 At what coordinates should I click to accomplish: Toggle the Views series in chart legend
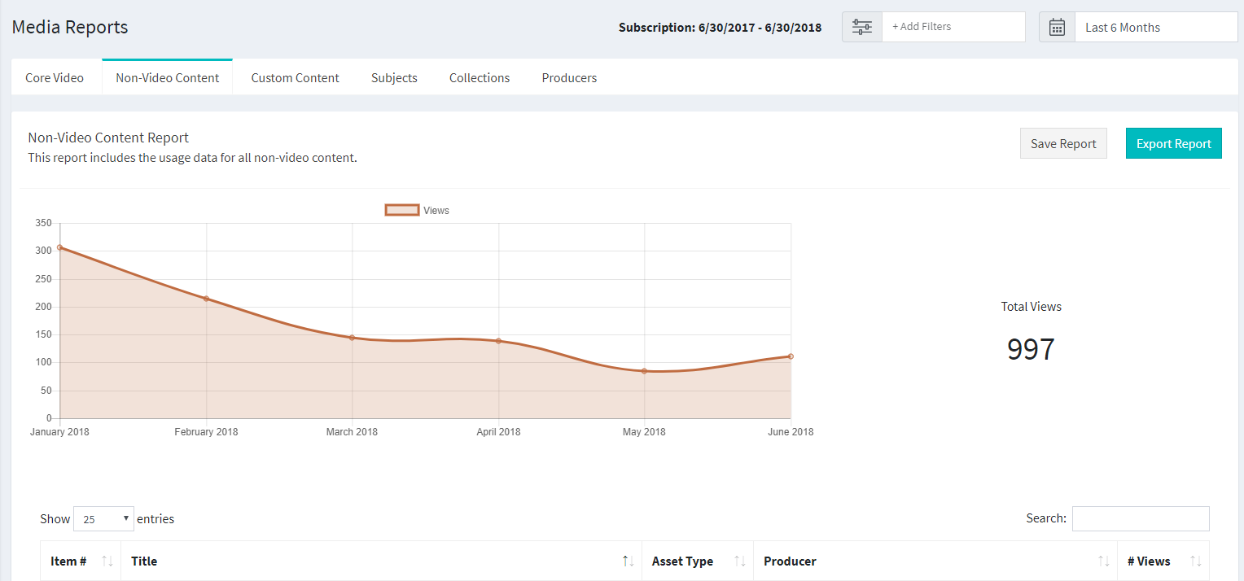[417, 210]
